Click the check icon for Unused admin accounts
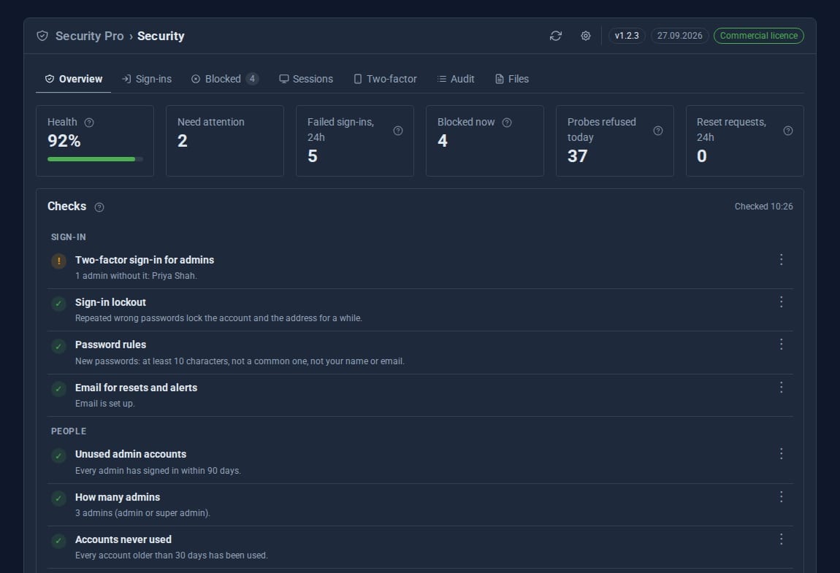Screen dimensions: 840x573 59,455
